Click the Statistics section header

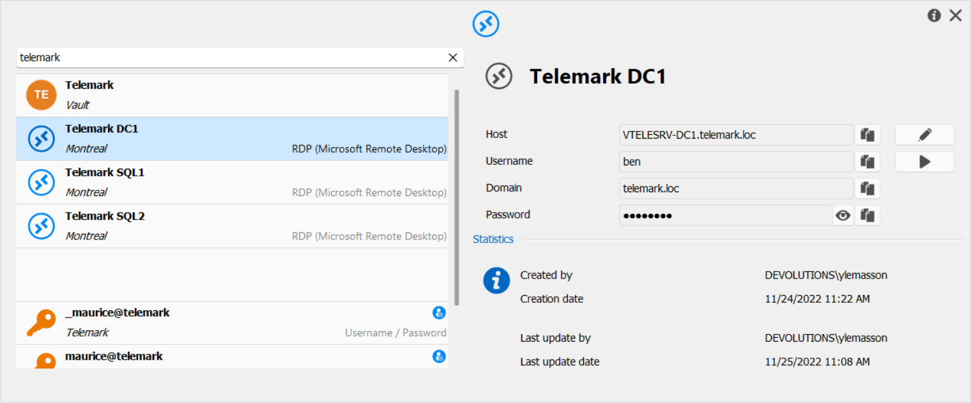click(x=493, y=240)
